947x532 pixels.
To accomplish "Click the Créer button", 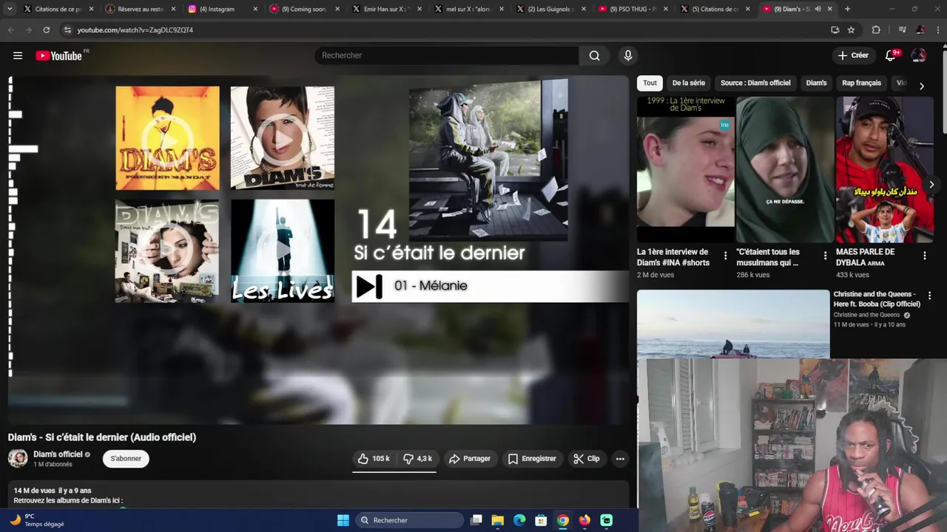I will click(853, 55).
